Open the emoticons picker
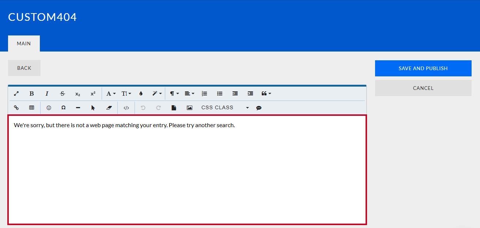Image resolution: width=480 pixels, height=228 pixels. coord(49,108)
